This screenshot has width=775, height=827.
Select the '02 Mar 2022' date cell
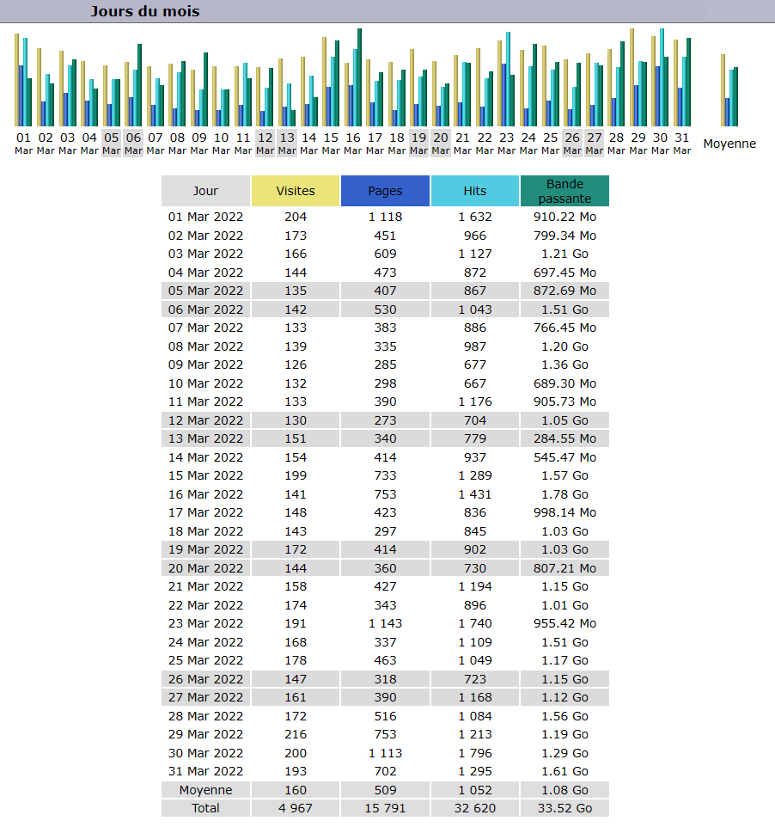[205, 236]
